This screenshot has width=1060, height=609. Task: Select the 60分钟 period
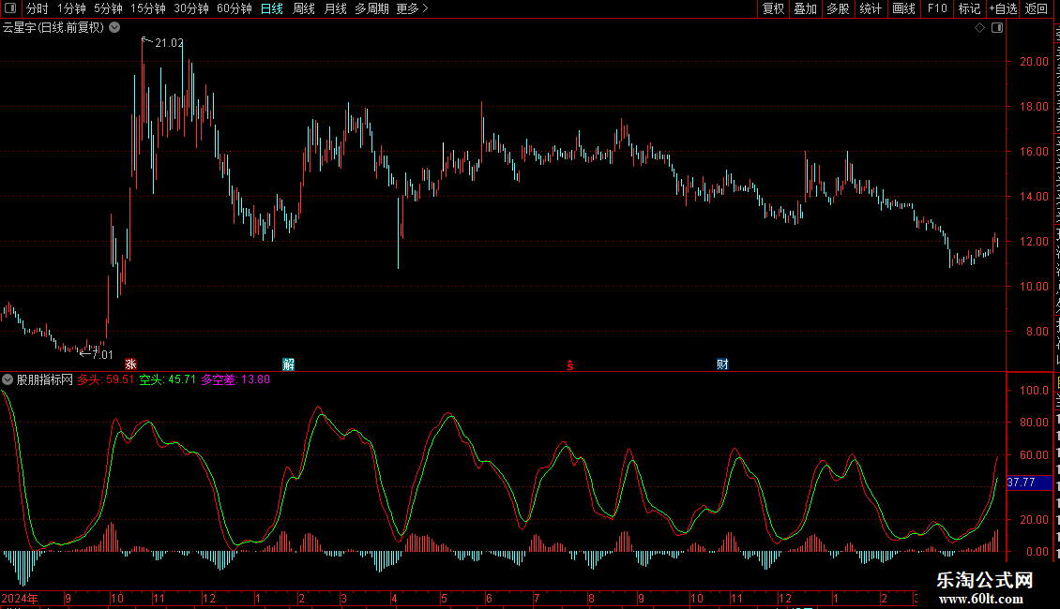pyautogui.click(x=235, y=8)
